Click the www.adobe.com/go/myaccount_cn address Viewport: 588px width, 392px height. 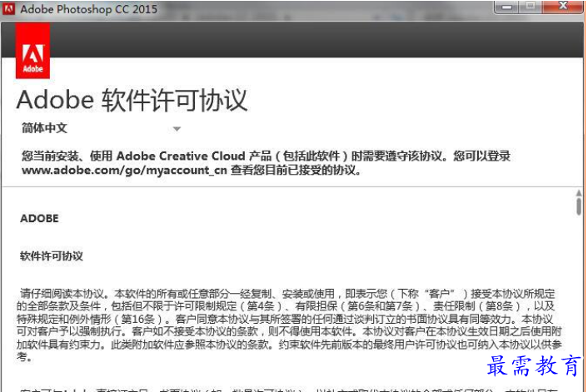pyautogui.click(x=124, y=171)
